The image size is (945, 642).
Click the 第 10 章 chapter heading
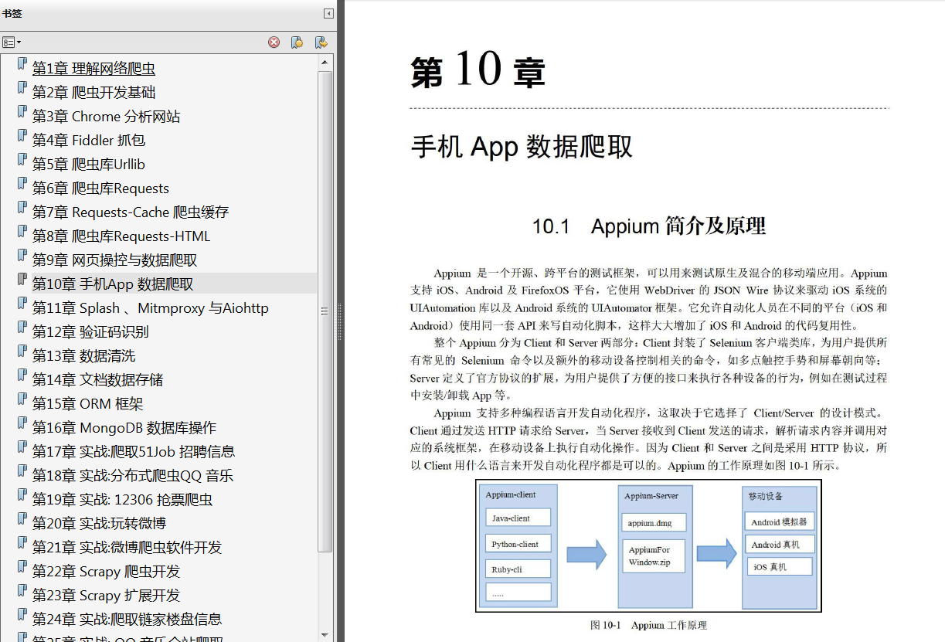[x=478, y=69]
